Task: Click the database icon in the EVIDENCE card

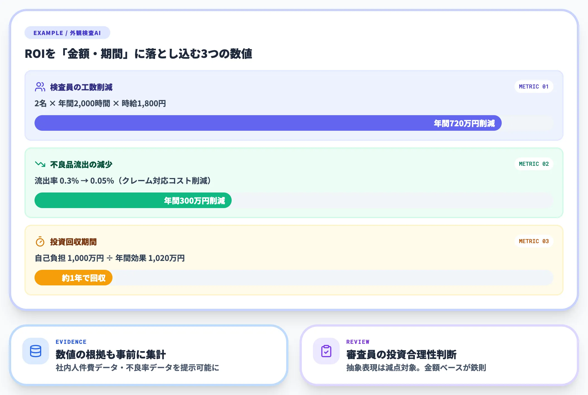Action: coord(36,352)
